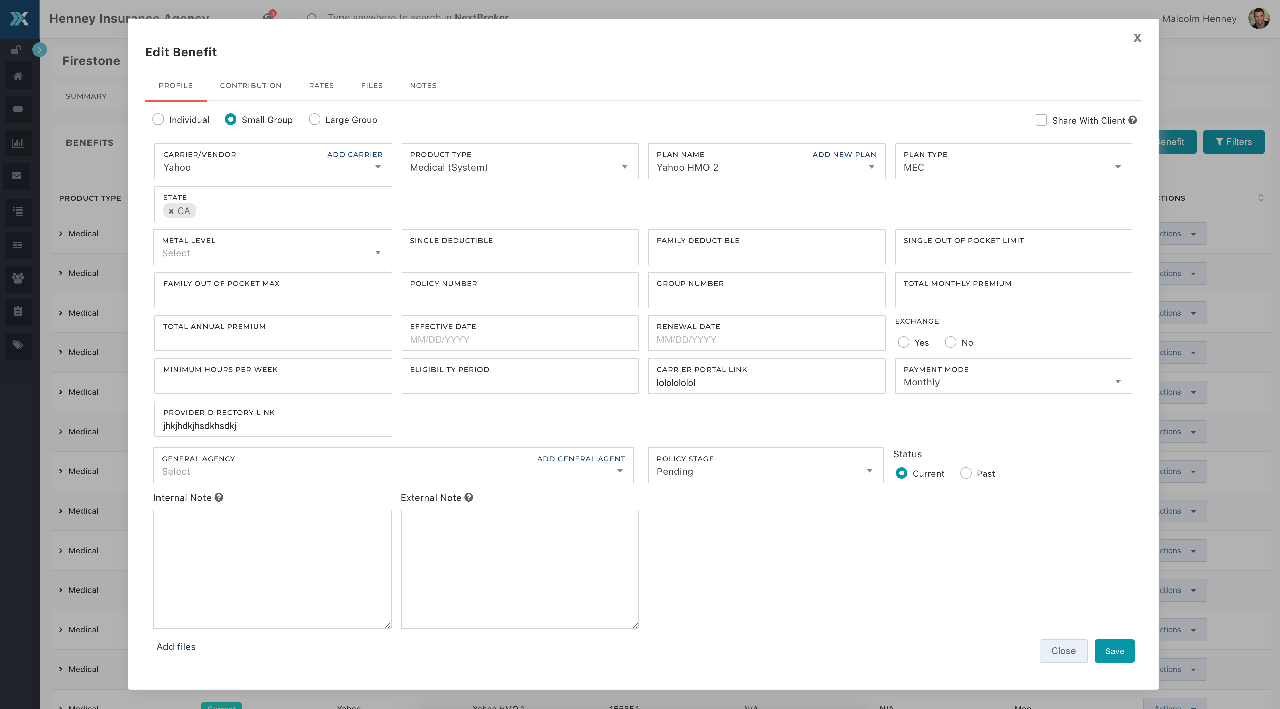Click the tags icon in sidebar
The height and width of the screenshot is (709, 1280).
pyautogui.click(x=18, y=345)
